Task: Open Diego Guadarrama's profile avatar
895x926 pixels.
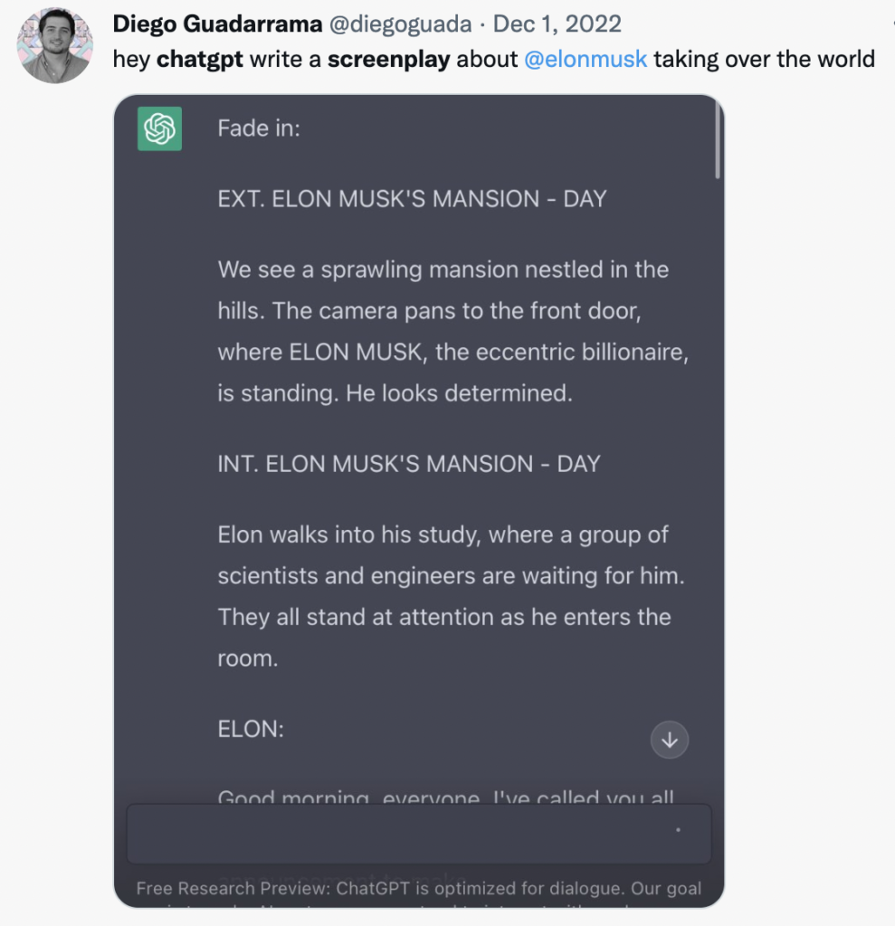Action: [x=55, y=45]
